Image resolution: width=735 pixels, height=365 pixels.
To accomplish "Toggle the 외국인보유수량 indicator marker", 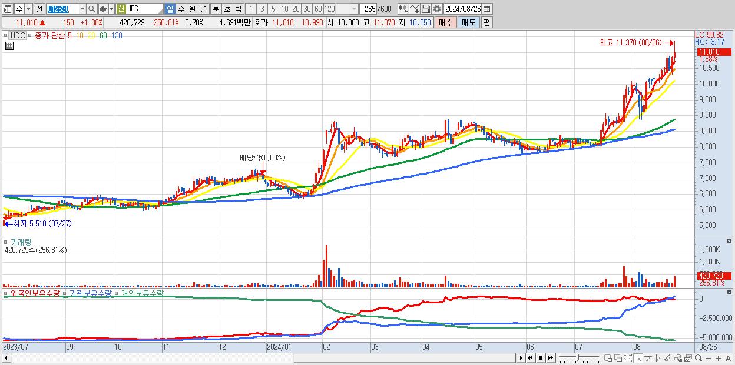I will click(6, 292).
